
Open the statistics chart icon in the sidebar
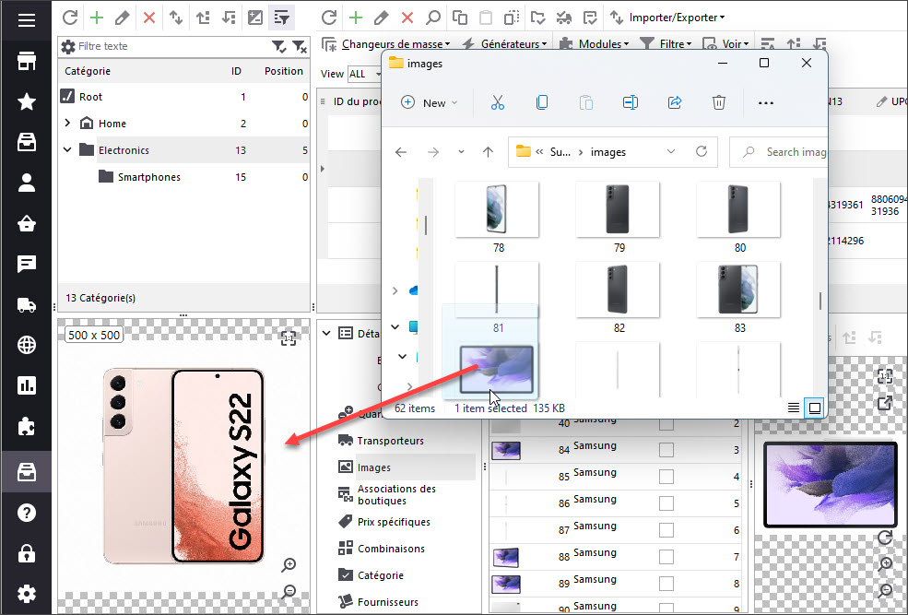point(27,385)
